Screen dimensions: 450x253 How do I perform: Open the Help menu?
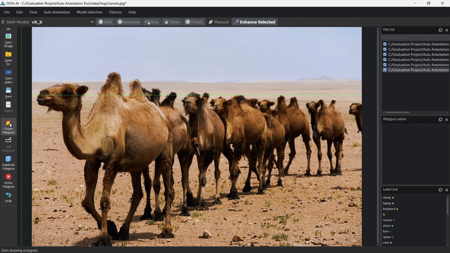coord(132,12)
